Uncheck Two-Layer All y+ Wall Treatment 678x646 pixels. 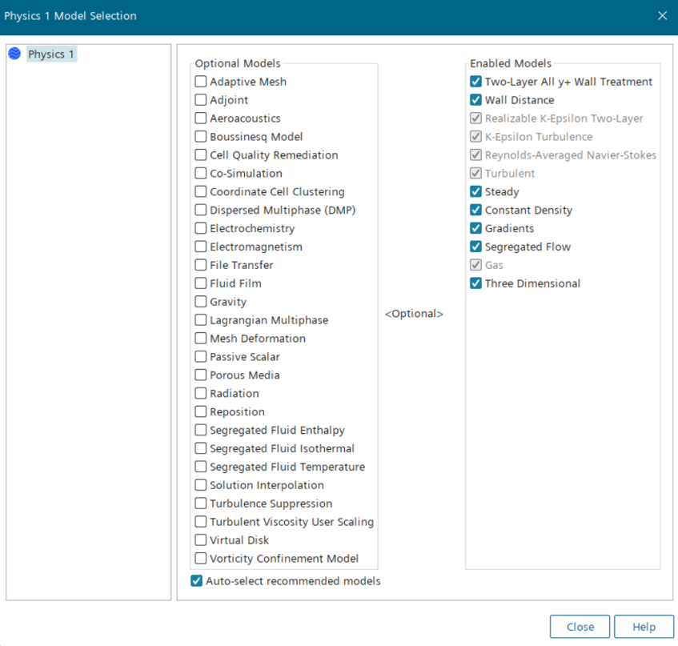476,82
